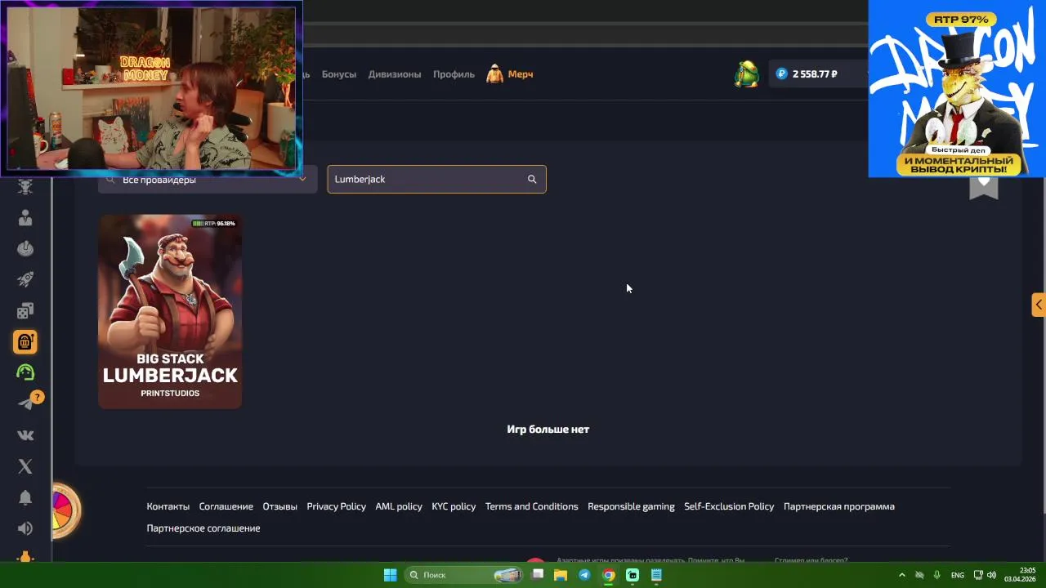Open the Self-Exclusion Policy footer link
Viewport: 1046px width, 588px height.
click(x=729, y=506)
